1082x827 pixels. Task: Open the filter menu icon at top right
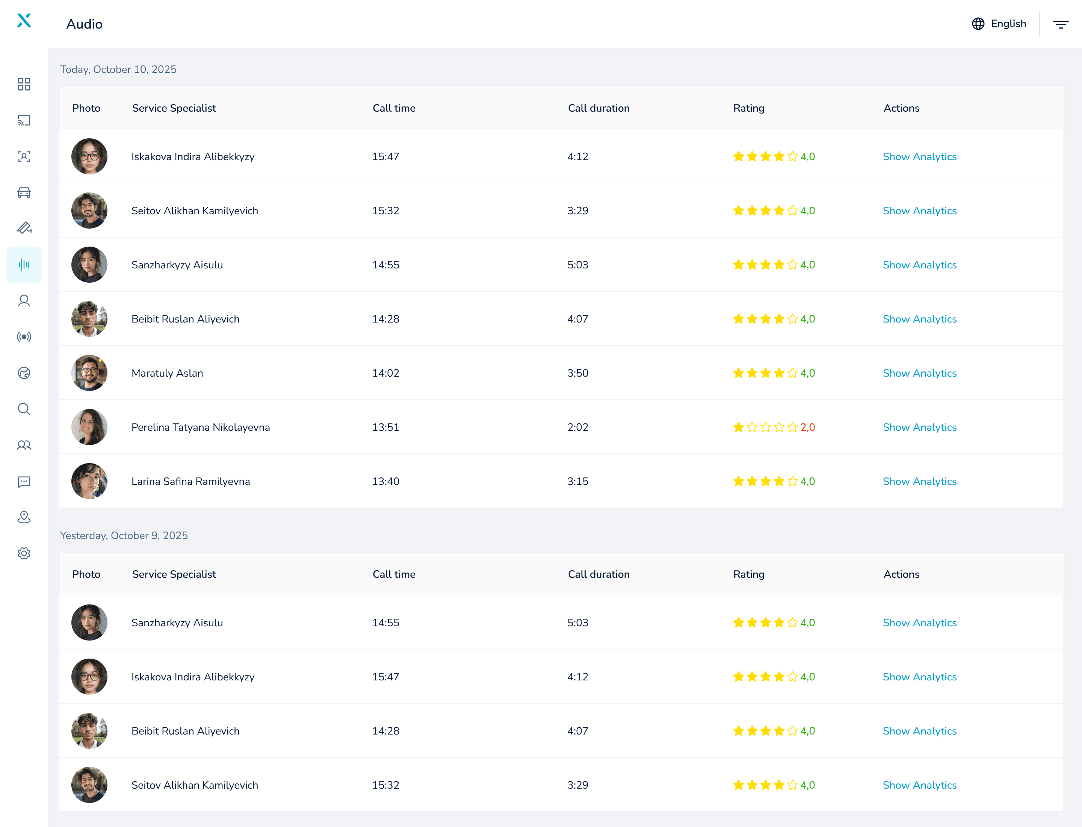[x=1060, y=24]
